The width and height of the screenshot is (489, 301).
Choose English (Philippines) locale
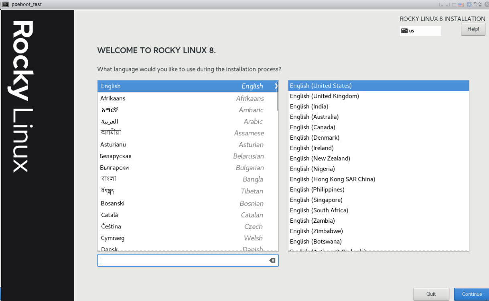[379, 190]
